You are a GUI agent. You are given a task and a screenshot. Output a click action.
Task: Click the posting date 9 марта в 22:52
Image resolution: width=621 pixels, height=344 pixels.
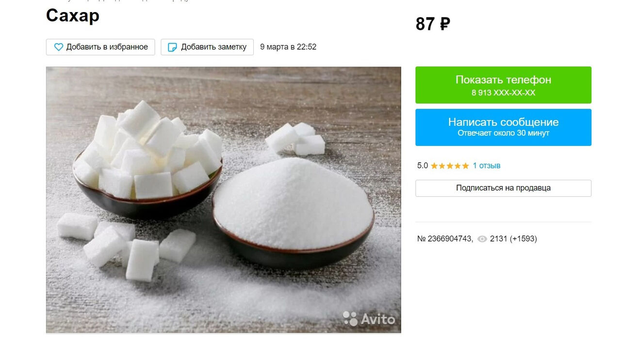pos(288,47)
